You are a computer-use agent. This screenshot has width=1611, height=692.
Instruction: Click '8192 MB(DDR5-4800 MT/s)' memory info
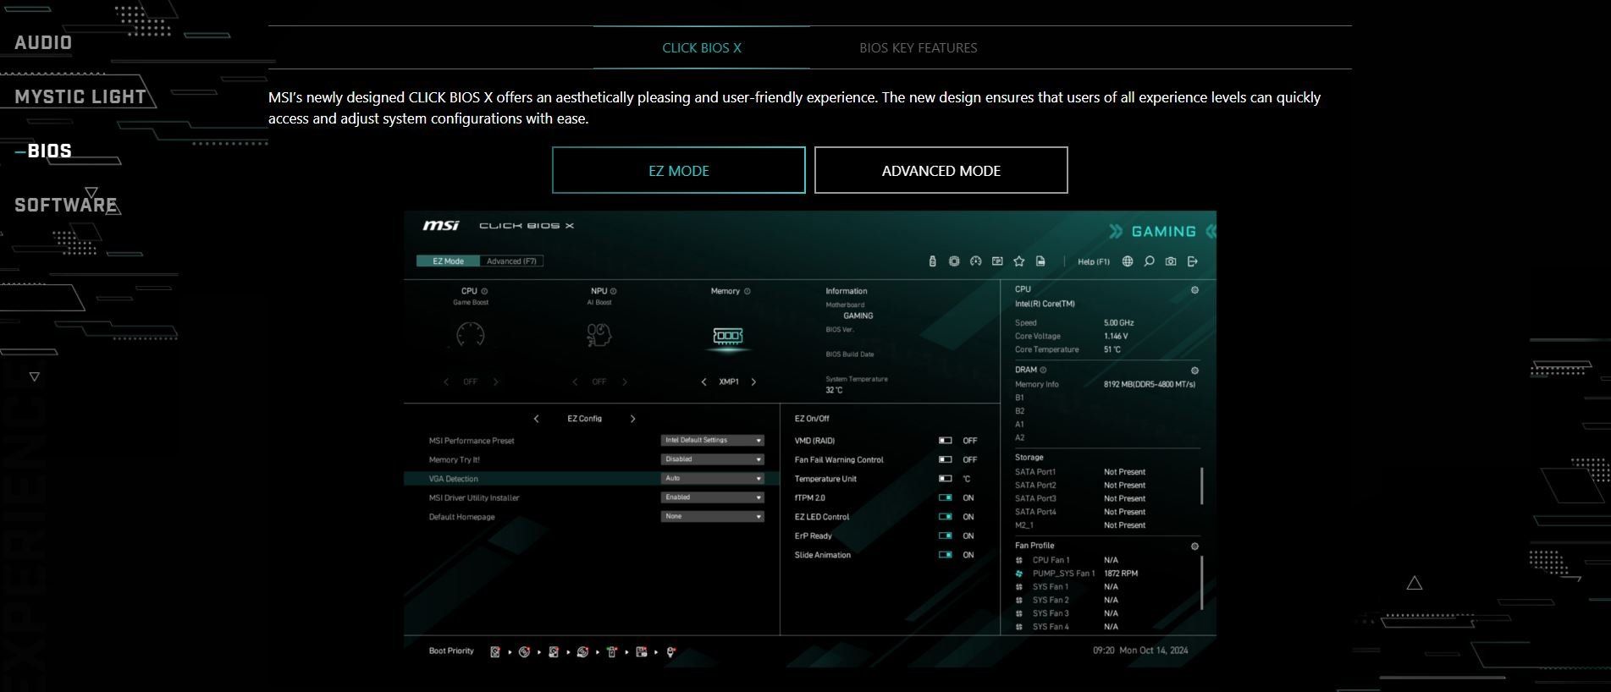pyautogui.click(x=1150, y=384)
